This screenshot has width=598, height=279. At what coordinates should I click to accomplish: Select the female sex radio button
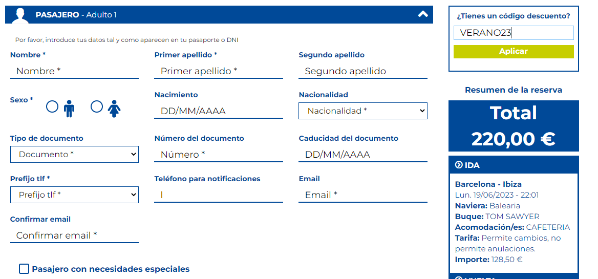pos(97,106)
